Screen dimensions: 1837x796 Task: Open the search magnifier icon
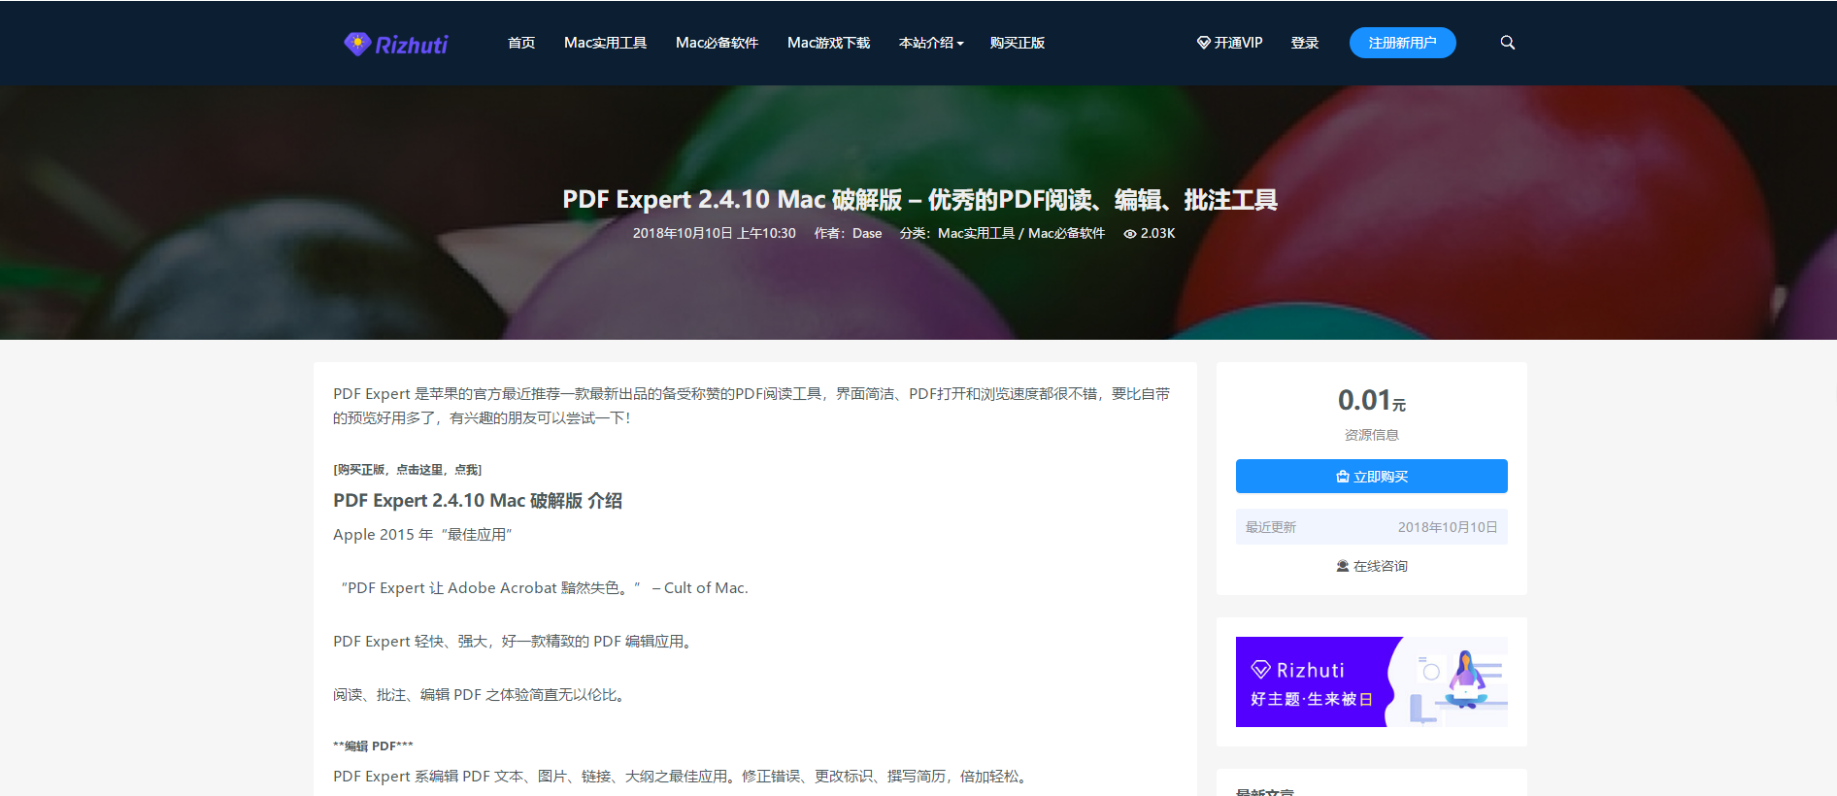pos(1507,43)
